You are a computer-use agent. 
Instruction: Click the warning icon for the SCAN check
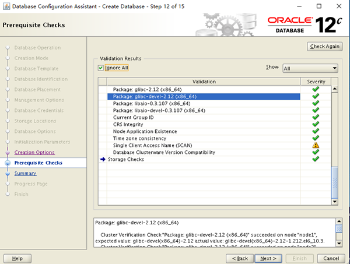click(x=316, y=145)
